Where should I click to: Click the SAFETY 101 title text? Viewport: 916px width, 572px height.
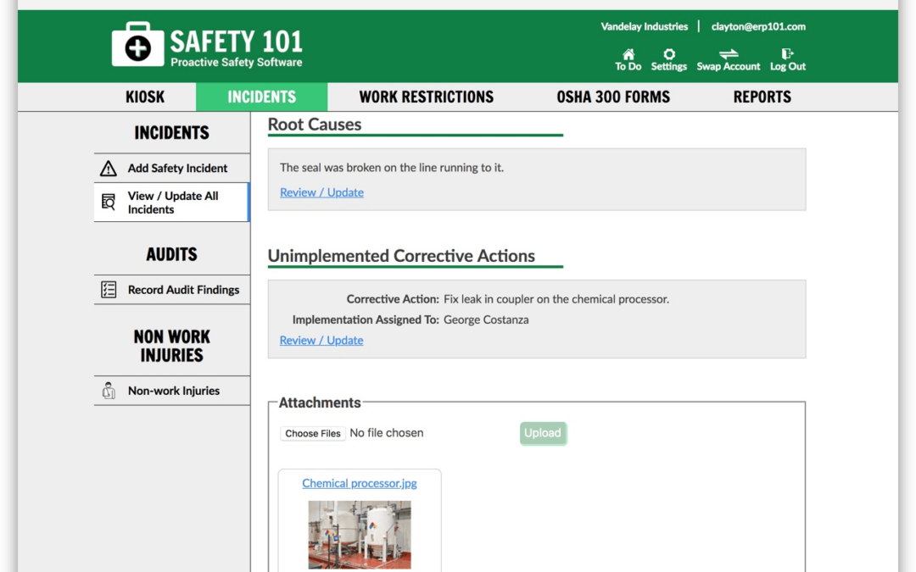[237, 42]
